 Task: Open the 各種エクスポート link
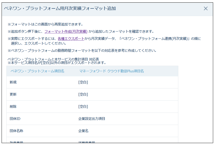coord(71,39)
